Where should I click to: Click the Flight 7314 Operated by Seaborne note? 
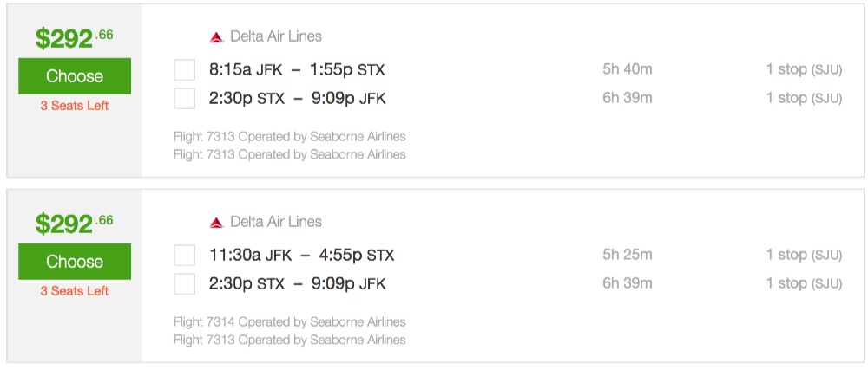point(289,322)
